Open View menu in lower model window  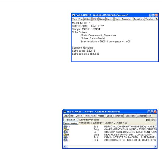(66, 116)
